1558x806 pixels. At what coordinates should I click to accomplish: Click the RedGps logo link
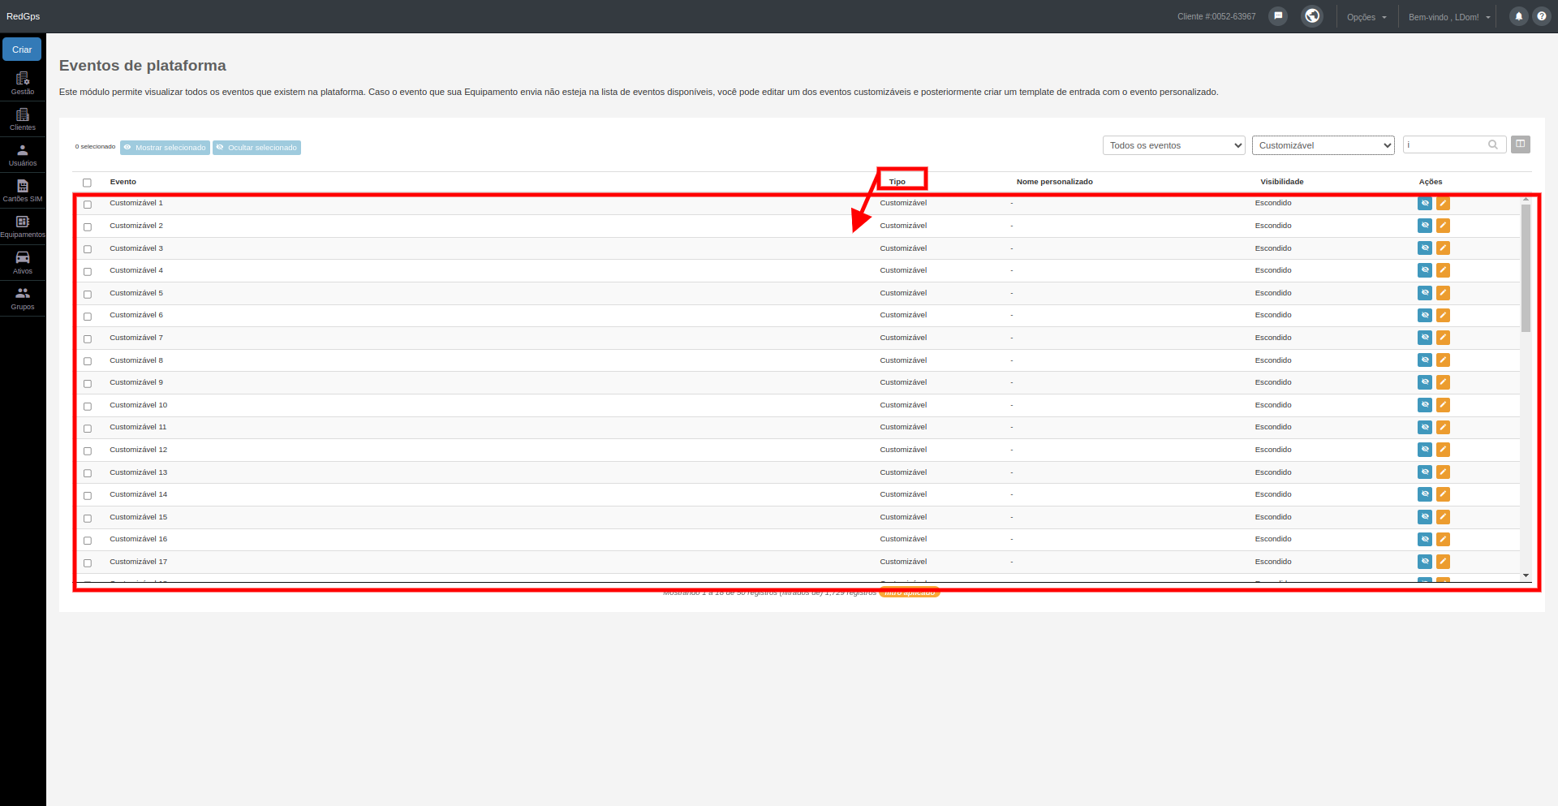coord(23,16)
